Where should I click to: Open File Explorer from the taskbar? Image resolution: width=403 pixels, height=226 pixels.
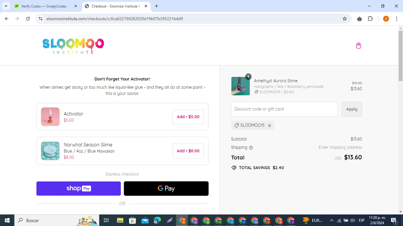(120, 220)
